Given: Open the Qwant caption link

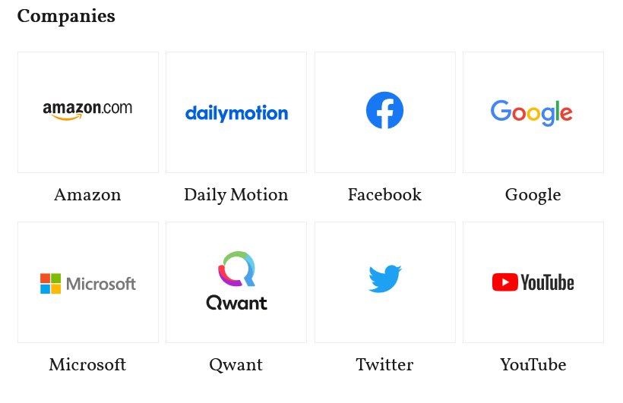Looking at the screenshot, I should point(236,365).
